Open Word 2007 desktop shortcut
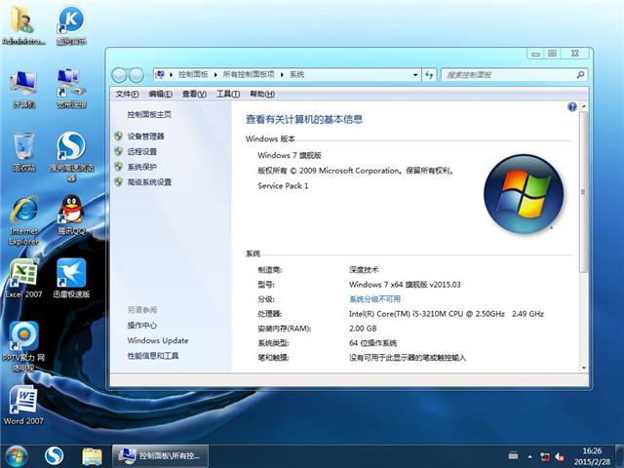Viewport: 624px width, 468px height. coord(23,406)
